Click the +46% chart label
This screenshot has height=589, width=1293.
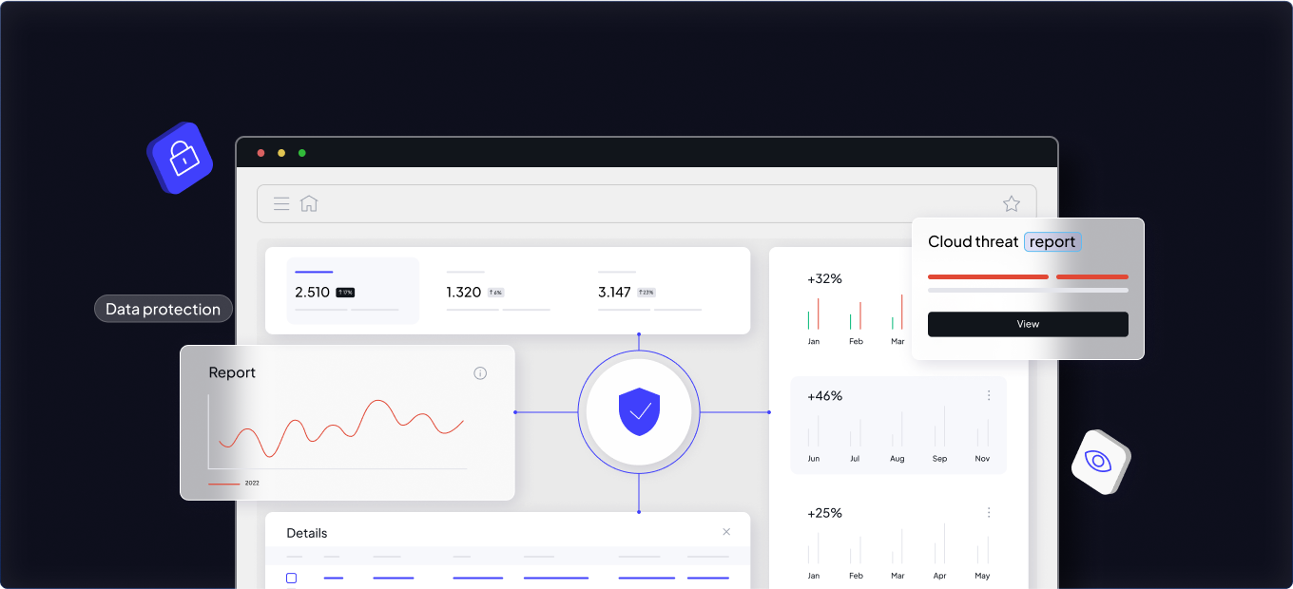tap(824, 395)
